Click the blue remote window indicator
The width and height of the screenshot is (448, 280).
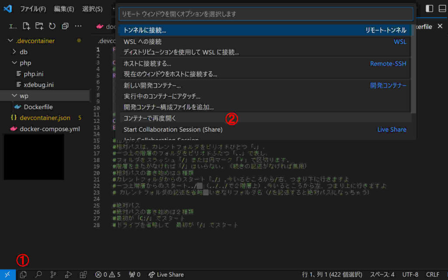7,274
